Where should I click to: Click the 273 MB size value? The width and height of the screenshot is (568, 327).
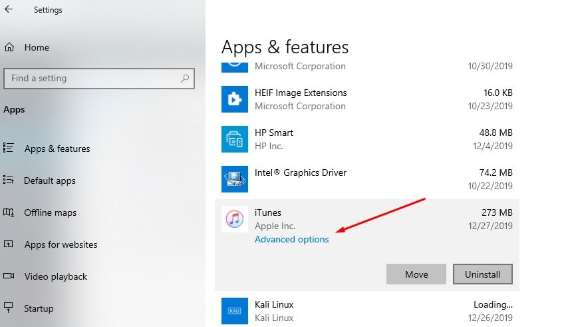pos(497,212)
